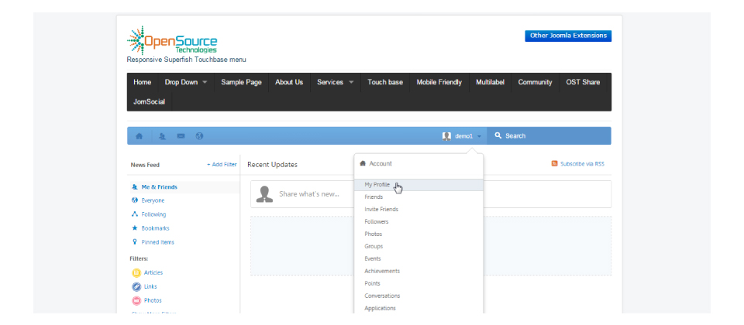Select the yellow Articles filter icon
The width and height of the screenshot is (744, 325).
click(136, 272)
